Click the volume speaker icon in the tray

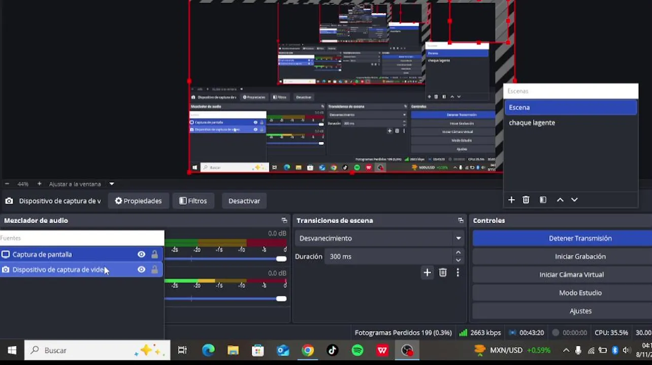626,350
